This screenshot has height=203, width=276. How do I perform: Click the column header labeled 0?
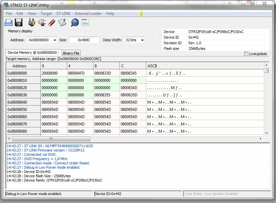click(x=54, y=66)
